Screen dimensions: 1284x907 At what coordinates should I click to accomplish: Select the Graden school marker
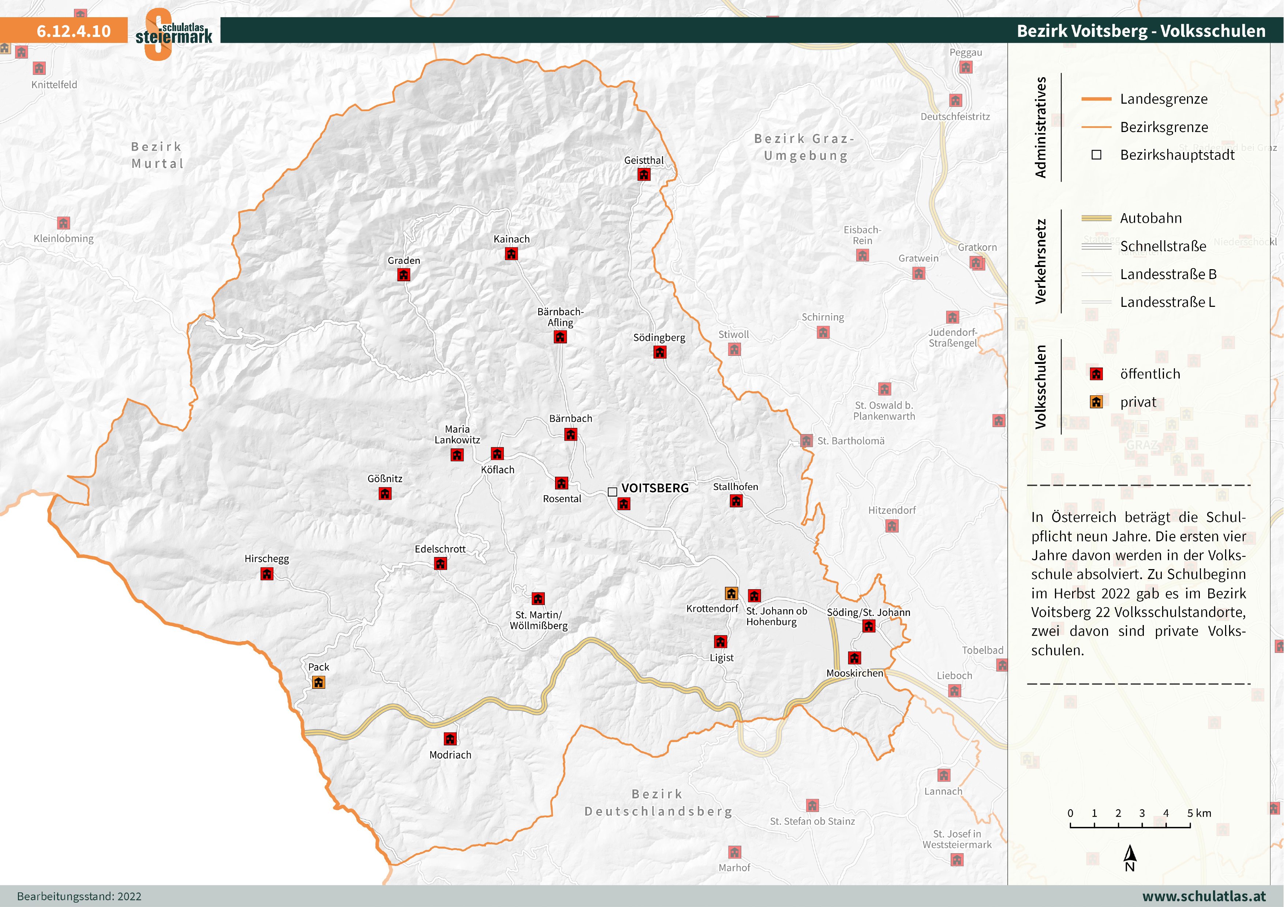(x=403, y=274)
